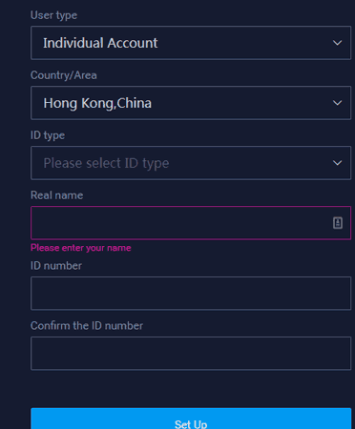Image resolution: width=355 pixels, height=429 pixels.
Task: Click the 'Country/Area' field label
Action: click(x=64, y=75)
